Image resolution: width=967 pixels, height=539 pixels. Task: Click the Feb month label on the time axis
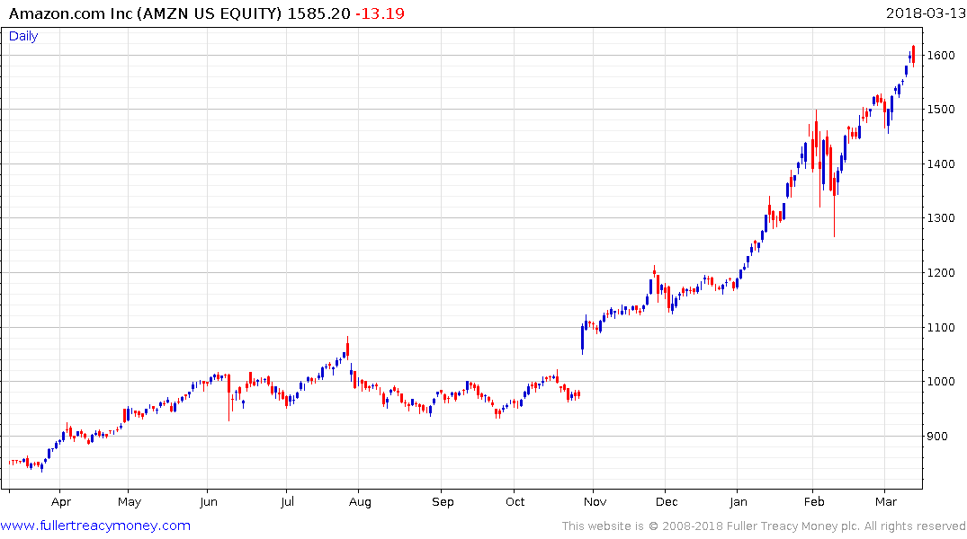tap(814, 502)
